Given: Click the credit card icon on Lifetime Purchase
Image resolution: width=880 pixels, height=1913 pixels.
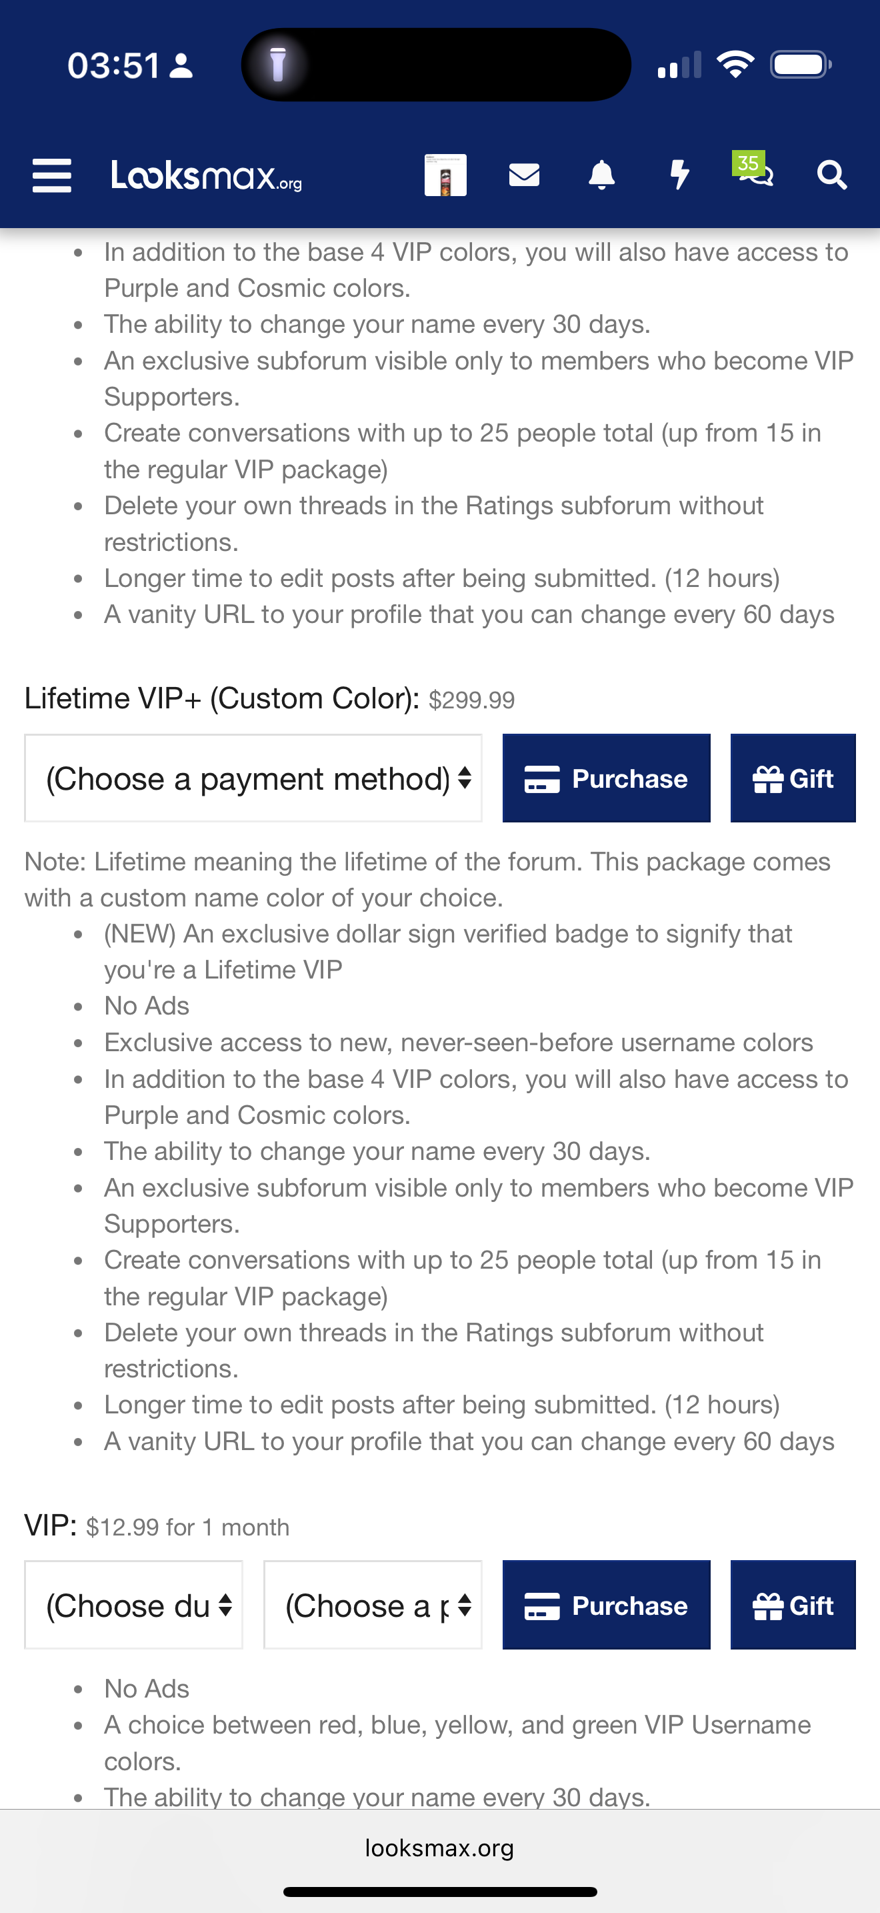Looking at the screenshot, I should (543, 779).
